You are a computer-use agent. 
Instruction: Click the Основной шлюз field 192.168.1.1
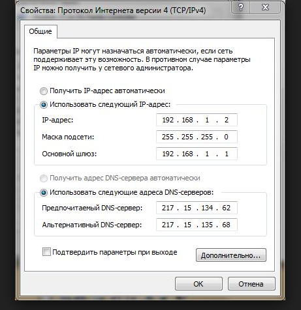(197, 154)
